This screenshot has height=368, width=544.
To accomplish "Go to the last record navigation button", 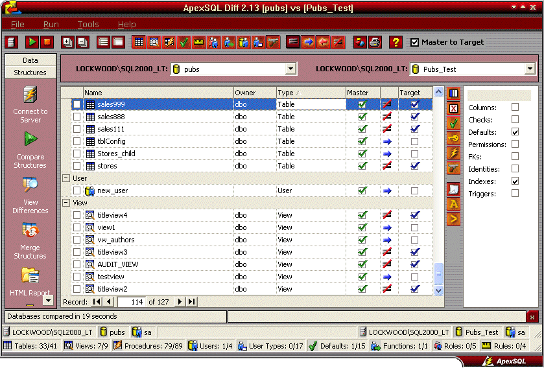I will point(191,302).
